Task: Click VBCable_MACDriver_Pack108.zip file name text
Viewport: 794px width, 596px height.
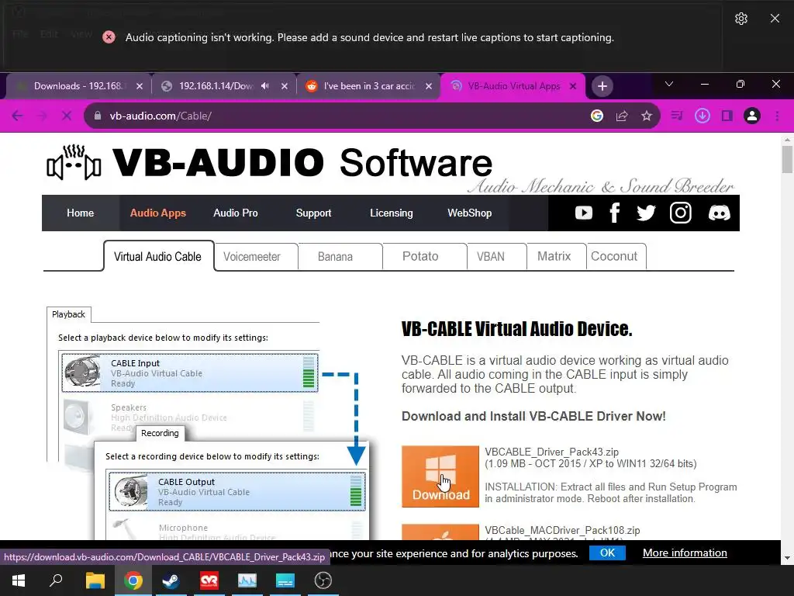Action: click(562, 530)
